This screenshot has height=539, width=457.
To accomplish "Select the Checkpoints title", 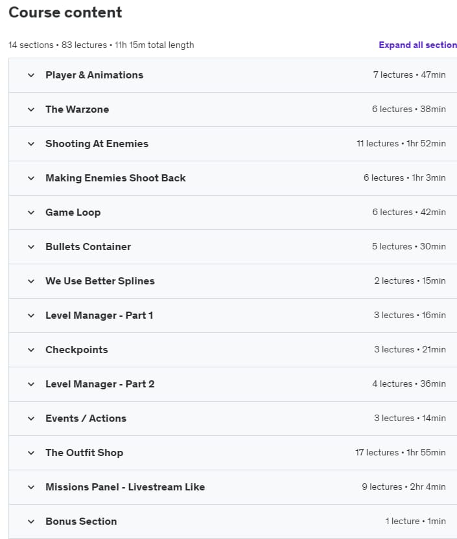I will click(x=76, y=350).
